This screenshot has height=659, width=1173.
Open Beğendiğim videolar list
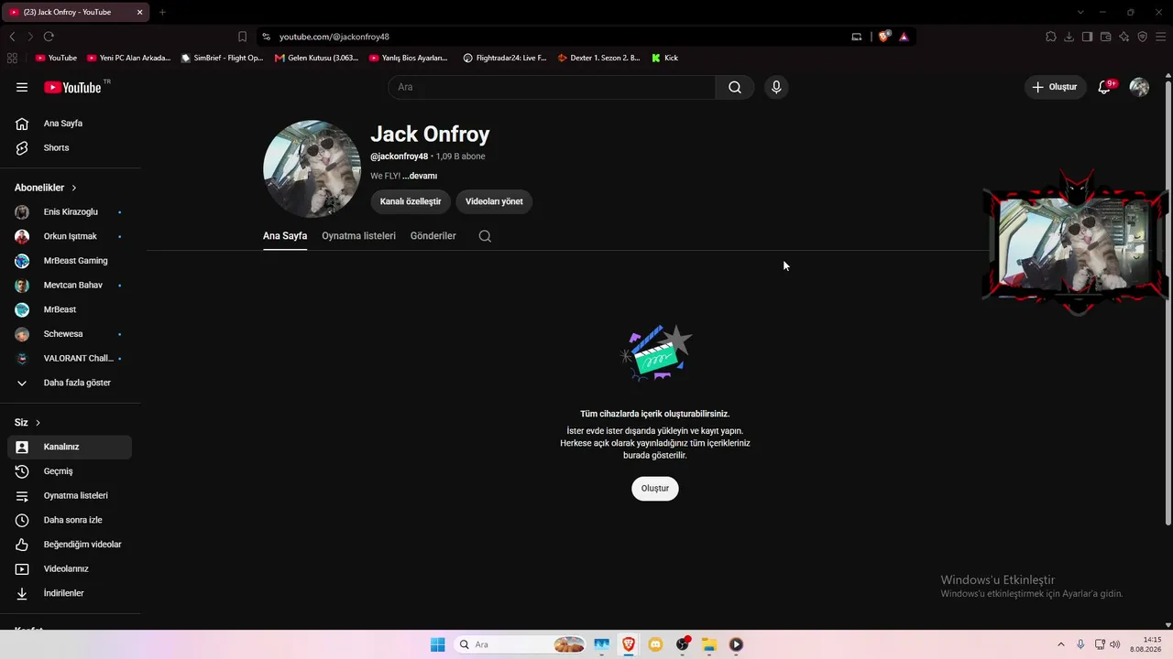70,545
